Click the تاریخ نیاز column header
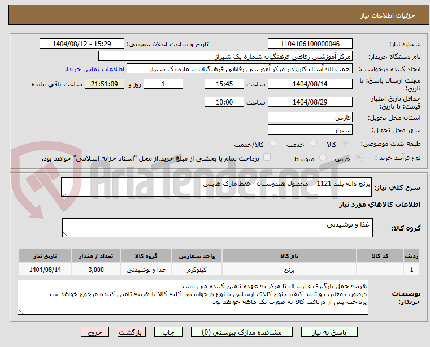 [45, 256]
